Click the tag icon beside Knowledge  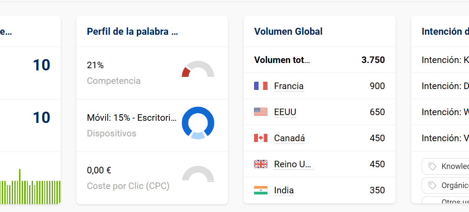(x=432, y=166)
